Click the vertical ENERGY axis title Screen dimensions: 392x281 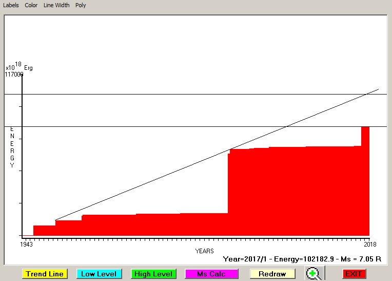[x=12, y=146]
